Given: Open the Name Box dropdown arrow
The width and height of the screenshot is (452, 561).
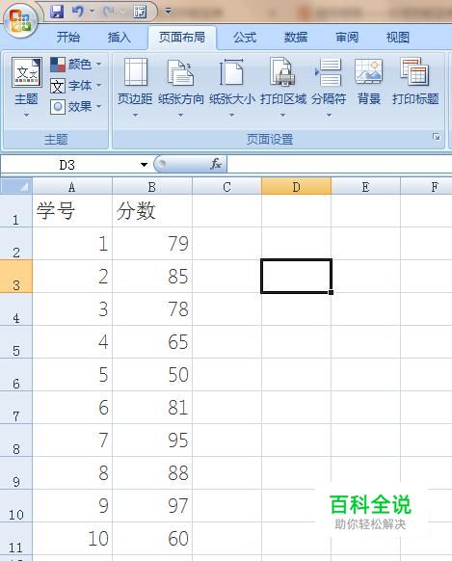Looking at the screenshot, I should click(x=144, y=165).
